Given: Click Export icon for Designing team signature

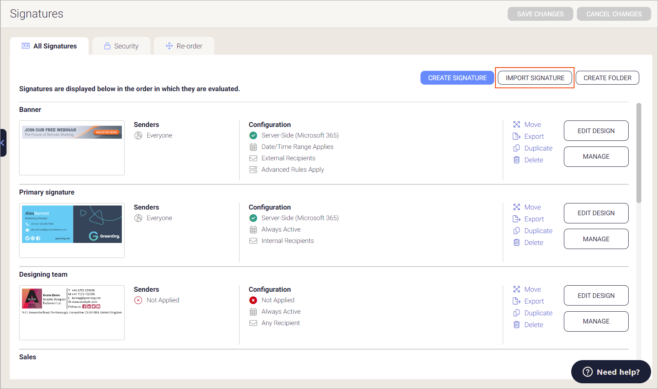Looking at the screenshot, I should (x=517, y=301).
